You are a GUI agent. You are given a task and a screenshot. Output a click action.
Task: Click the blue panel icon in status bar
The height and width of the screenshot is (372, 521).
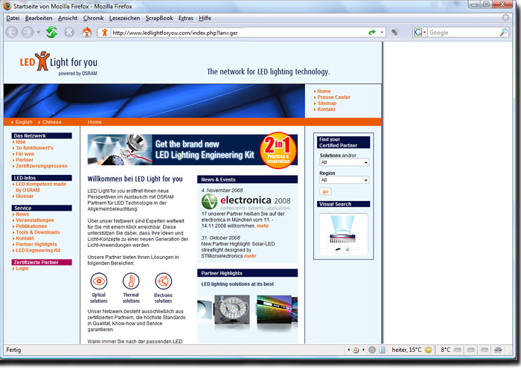click(x=382, y=350)
